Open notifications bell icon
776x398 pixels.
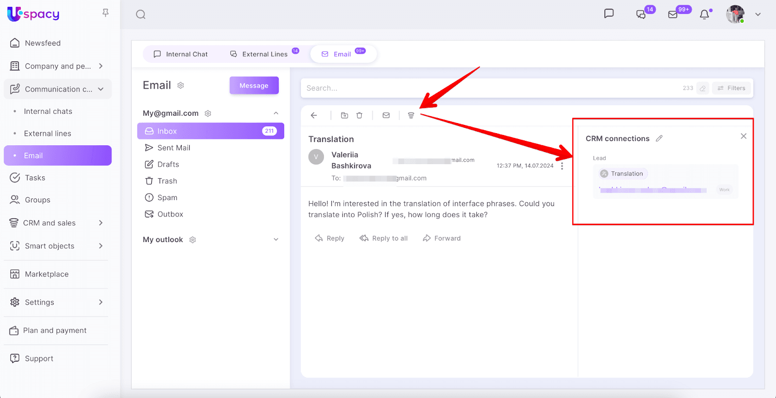[705, 15]
